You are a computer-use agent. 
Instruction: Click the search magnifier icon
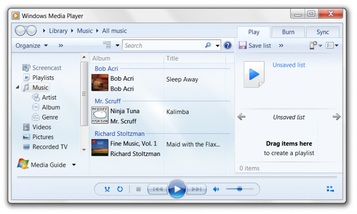point(208,45)
